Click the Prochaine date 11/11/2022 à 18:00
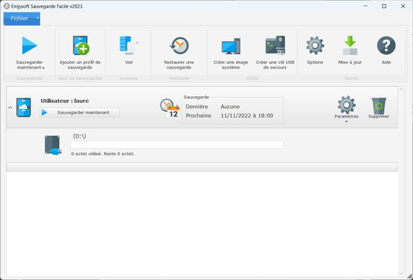Screen dimensions: 413x280 point(247,115)
